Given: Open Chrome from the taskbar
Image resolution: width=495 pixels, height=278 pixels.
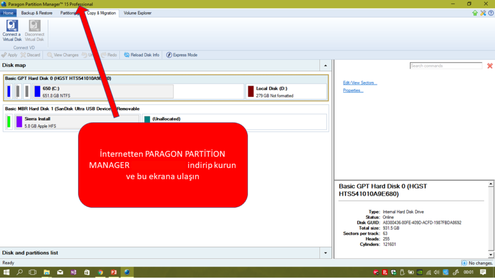Looking at the screenshot, I should click(100, 273).
